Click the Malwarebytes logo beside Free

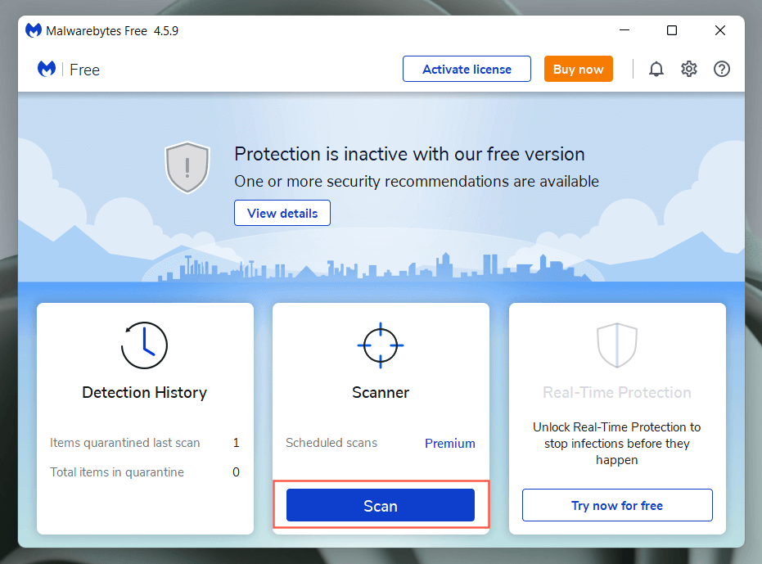coord(47,70)
